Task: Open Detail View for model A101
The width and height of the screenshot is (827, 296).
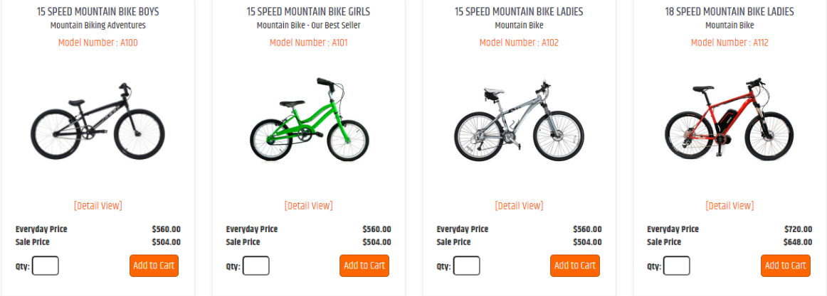Action: click(x=309, y=206)
